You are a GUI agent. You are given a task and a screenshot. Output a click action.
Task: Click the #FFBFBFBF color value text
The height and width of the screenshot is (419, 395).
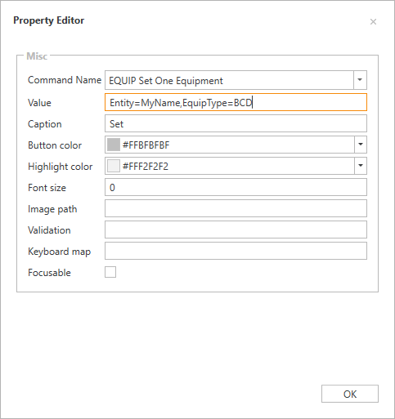[x=146, y=145]
